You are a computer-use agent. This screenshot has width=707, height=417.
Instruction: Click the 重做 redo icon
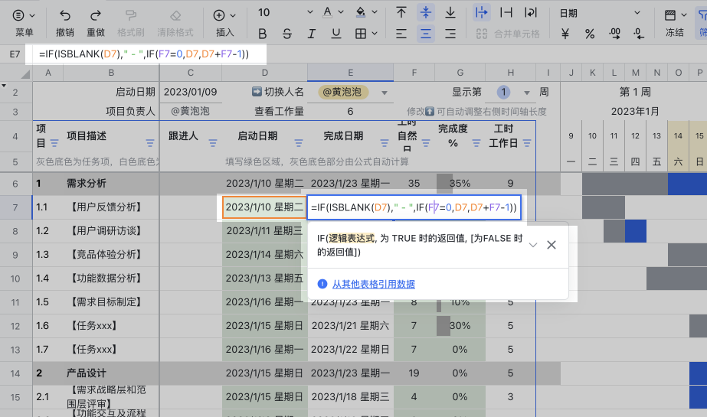[96, 16]
